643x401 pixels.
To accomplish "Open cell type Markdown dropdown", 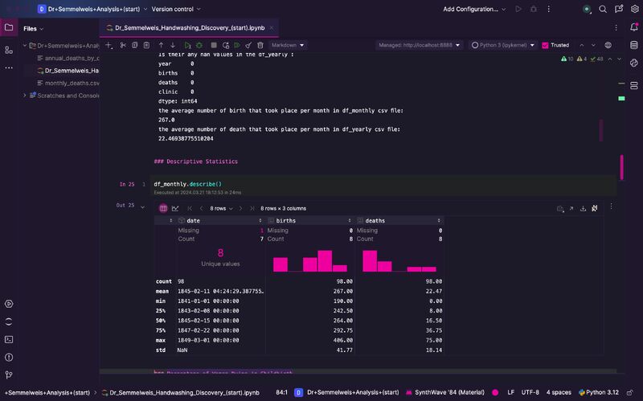I will (288, 45).
